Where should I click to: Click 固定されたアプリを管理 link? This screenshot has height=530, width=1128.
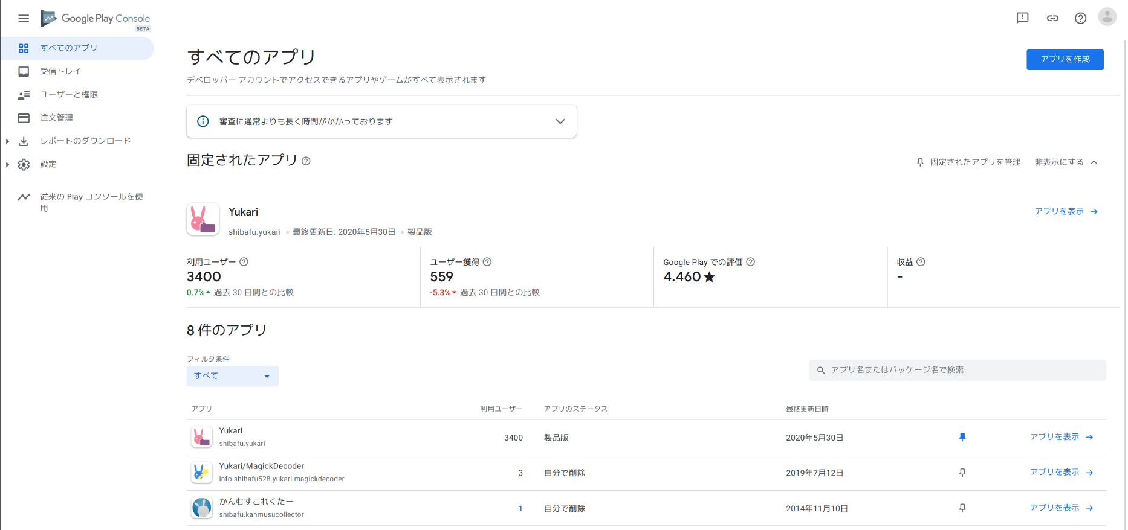[968, 162]
